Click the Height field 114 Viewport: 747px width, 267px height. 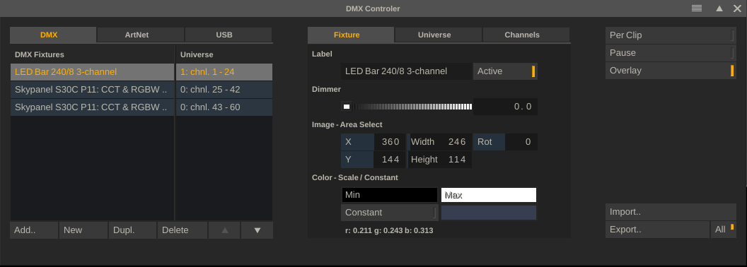tap(439, 160)
